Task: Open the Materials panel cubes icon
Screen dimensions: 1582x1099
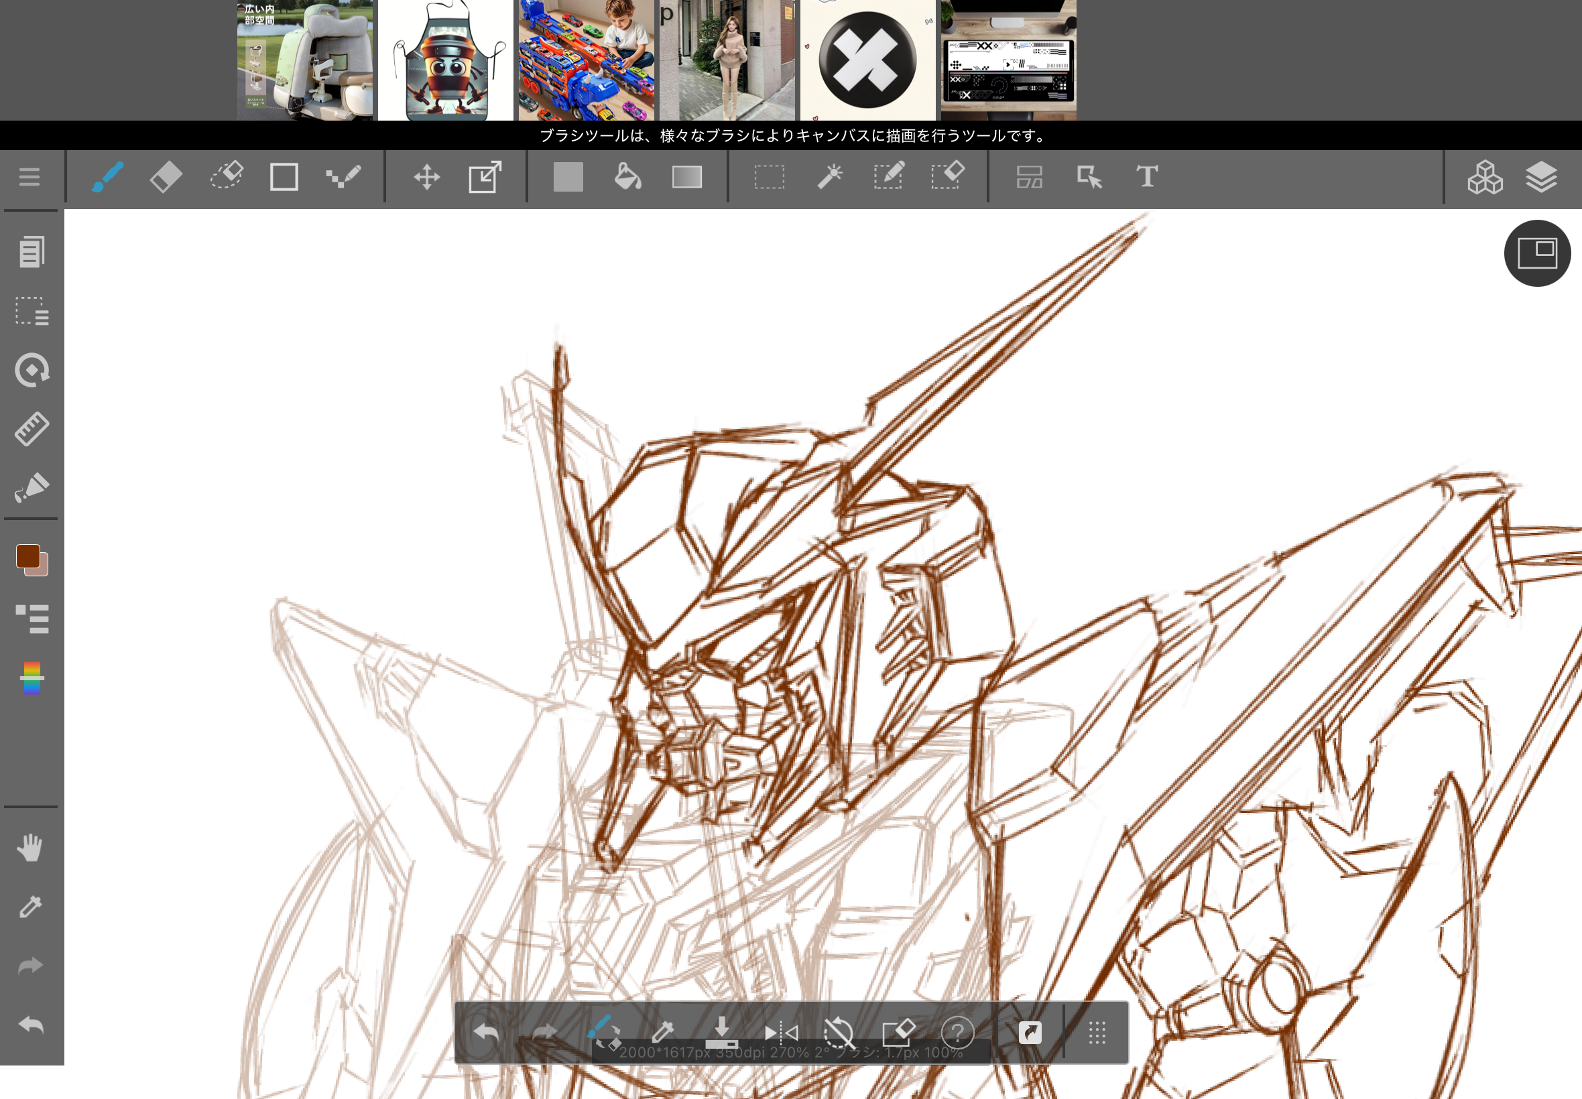Action: point(1484,177)
